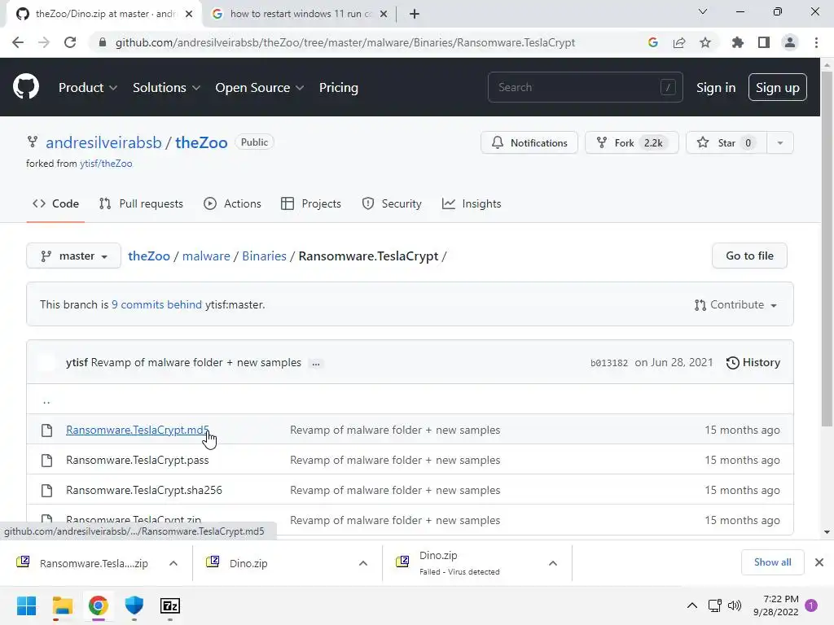Focus the GitHub search field

coord(585,87)
